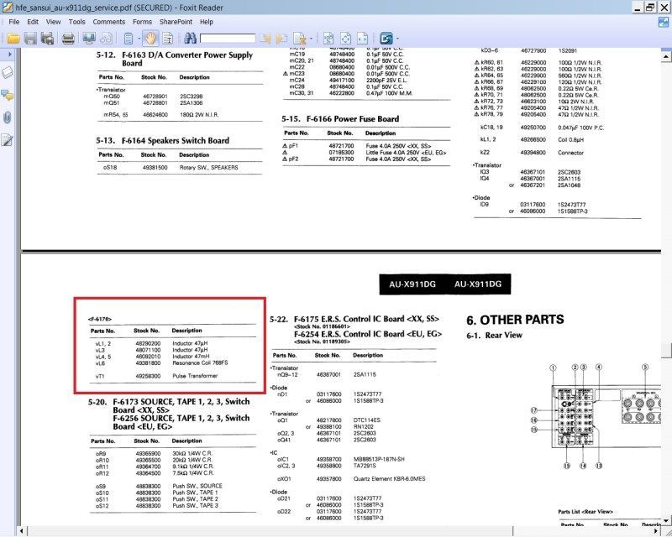672x537 pixels.
Task: Click the blue share icon in toolbar
Action: pos(386,39)
